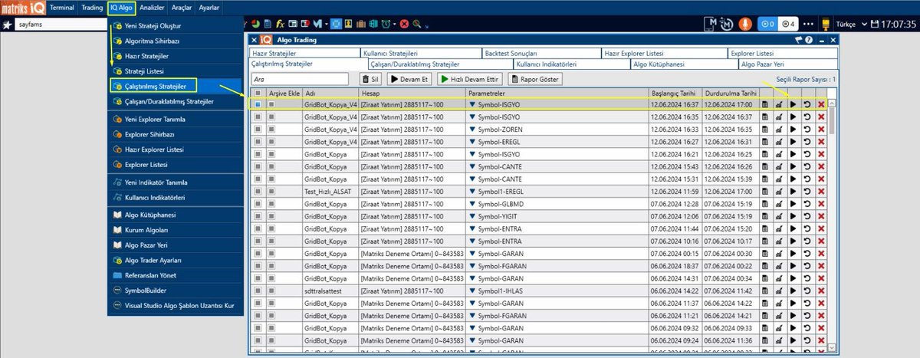This screenshot has height=358, width=920.
Task: Click the red X in the Symbol-IHLAS row
Action: click(821, 290)
